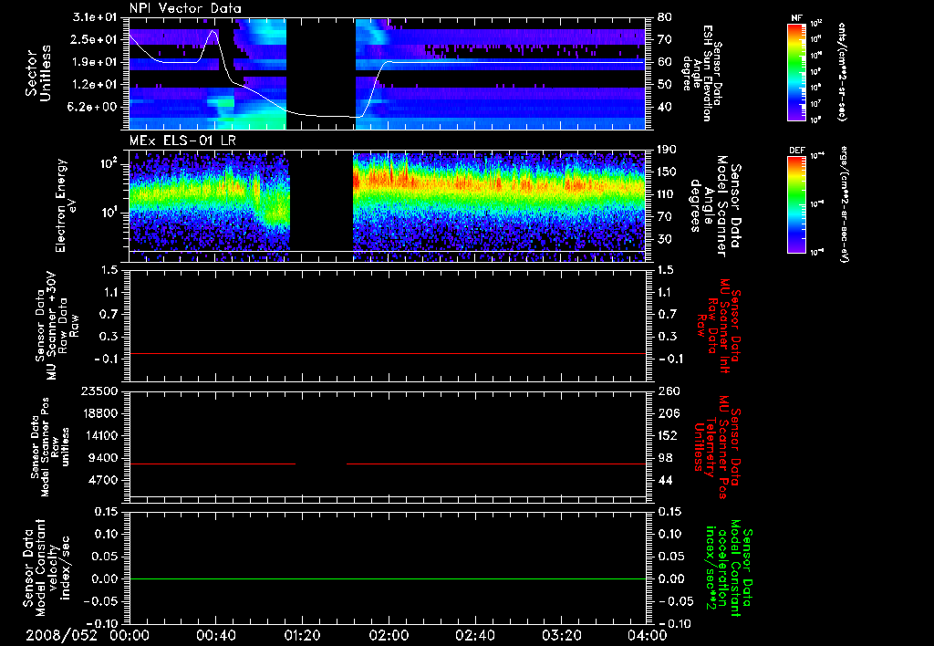This screenshot has width=934, height=646.
Task: Click the 98 telemetry position tick
Action: pyautogui.click(x=665, y=458)
